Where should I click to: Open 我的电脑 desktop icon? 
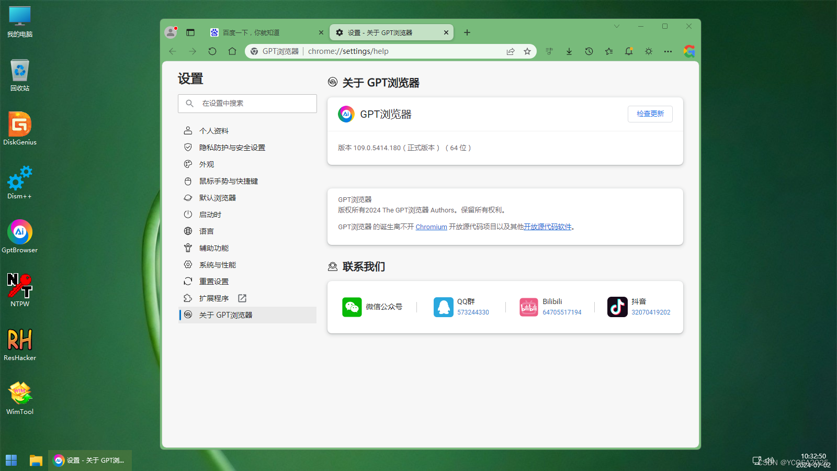[20, 22]
